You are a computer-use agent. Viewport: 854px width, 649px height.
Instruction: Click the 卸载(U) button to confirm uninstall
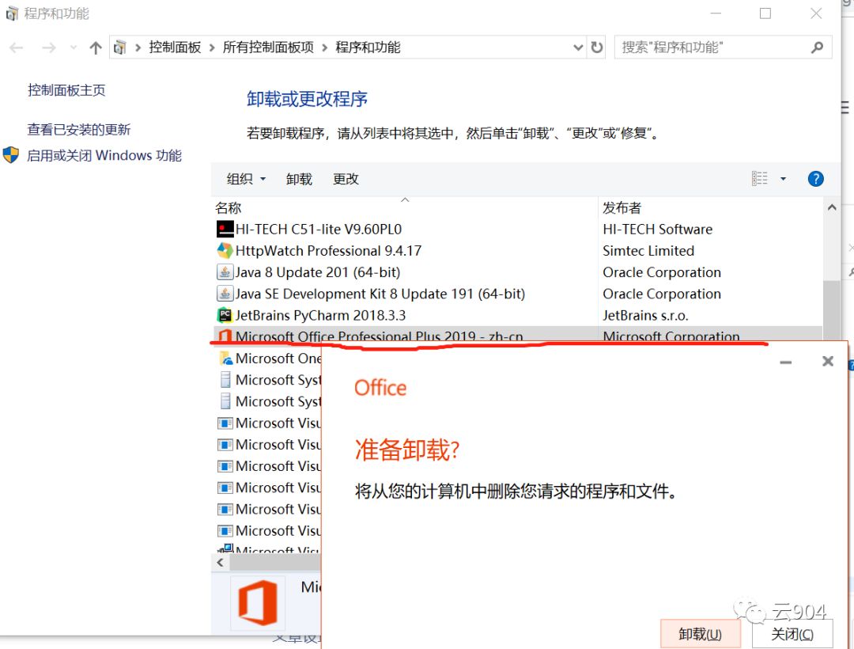coord(700,633)
